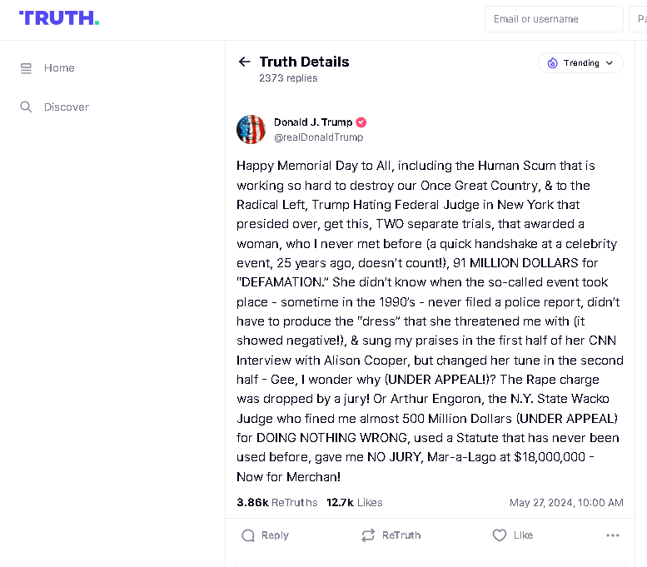View the 3.86k ReTruths list
This screenshot has width=647, height=567.
[x=277, y=502]
